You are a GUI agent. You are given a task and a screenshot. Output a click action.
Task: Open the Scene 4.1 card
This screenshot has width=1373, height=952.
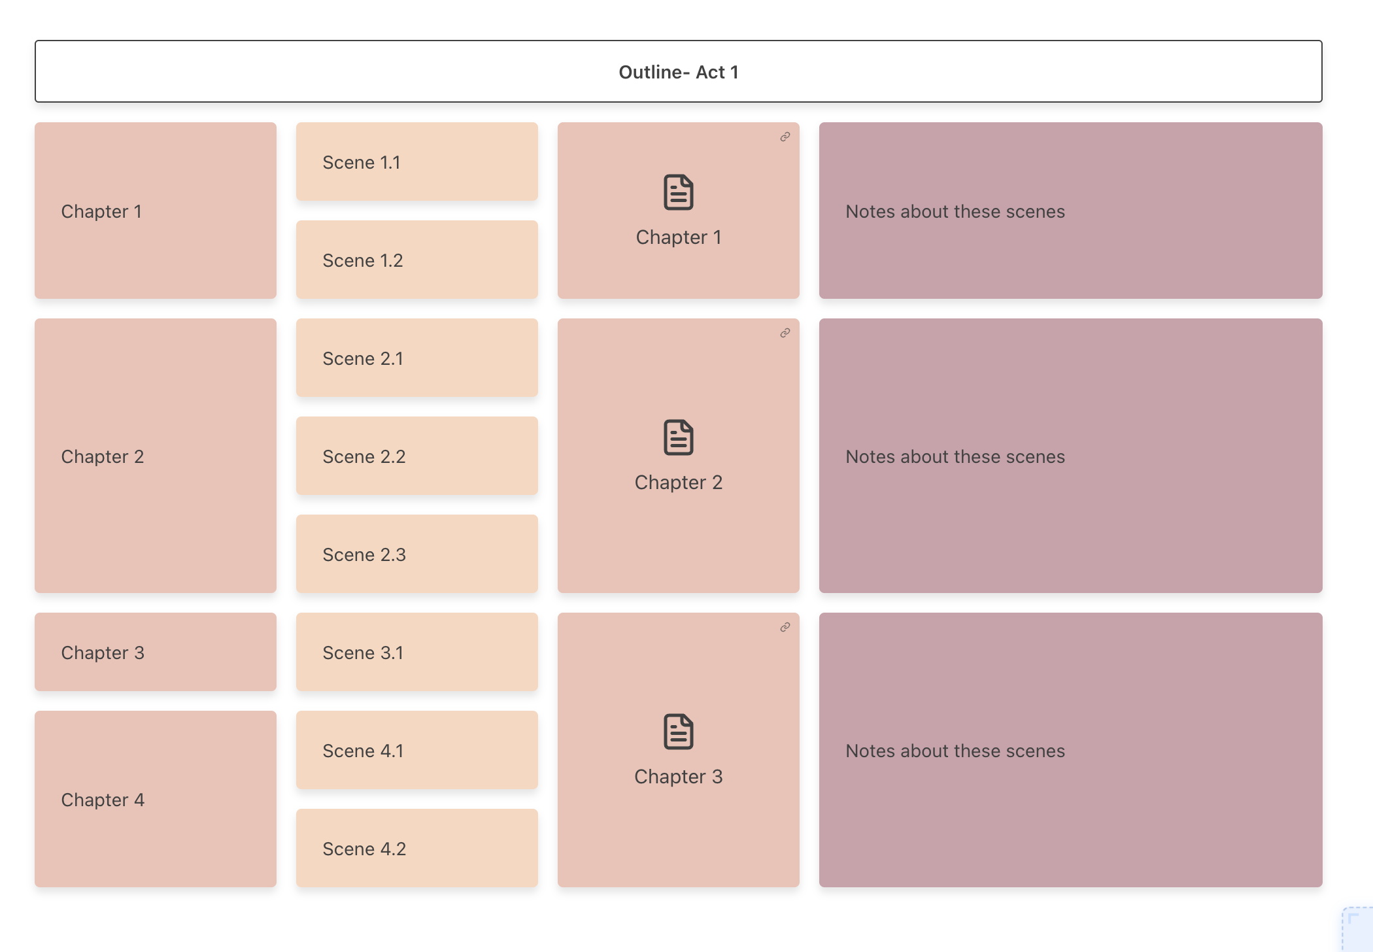[x=416, y=751]
